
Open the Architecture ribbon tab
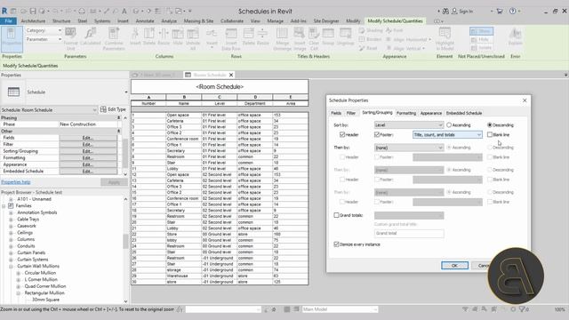point(33,21)
